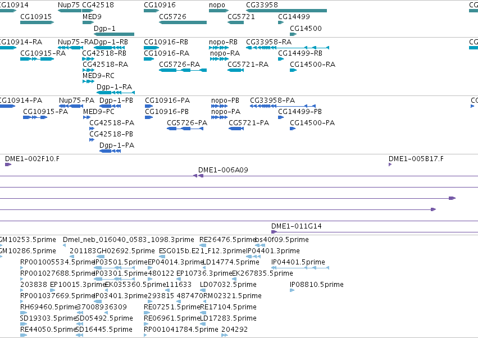Select the nopo-RB transcript label
The image size is (478, 338).
click(223, 42)
